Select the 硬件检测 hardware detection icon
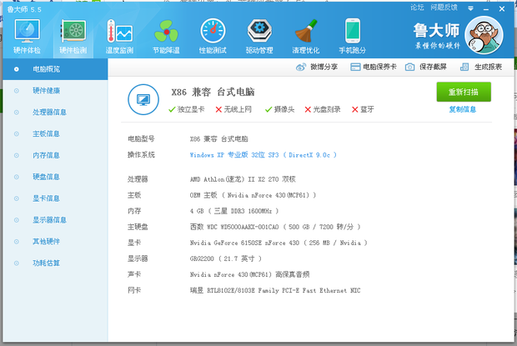The width and height of the screenshot is (517, 346). 73,36
